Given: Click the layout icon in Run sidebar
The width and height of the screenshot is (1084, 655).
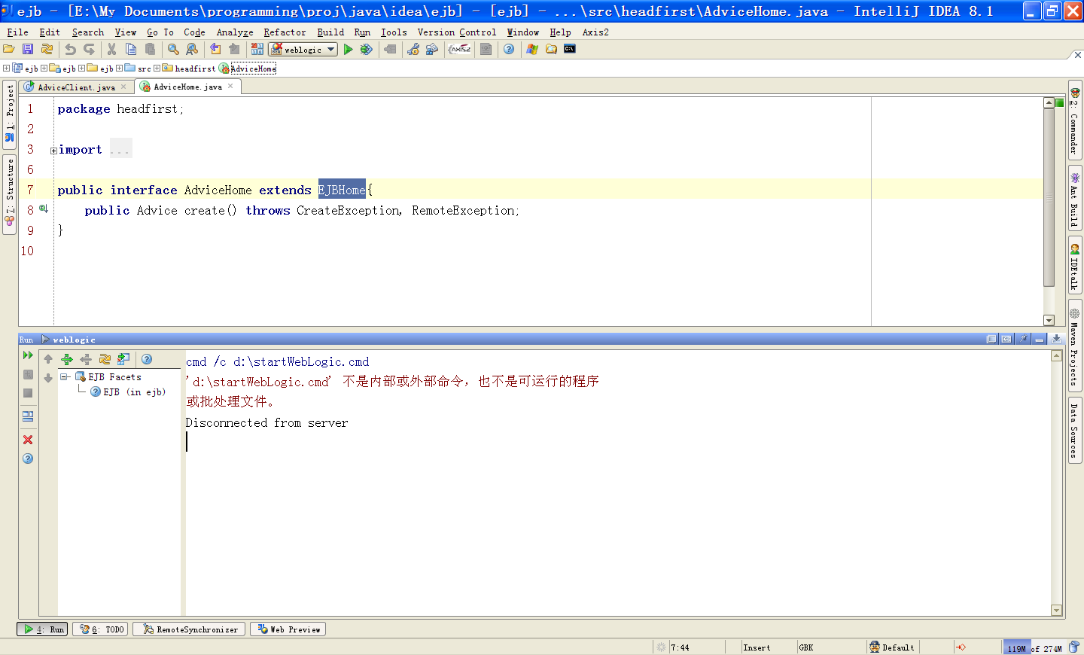Looking at the screenshot, I should (28, 416).
